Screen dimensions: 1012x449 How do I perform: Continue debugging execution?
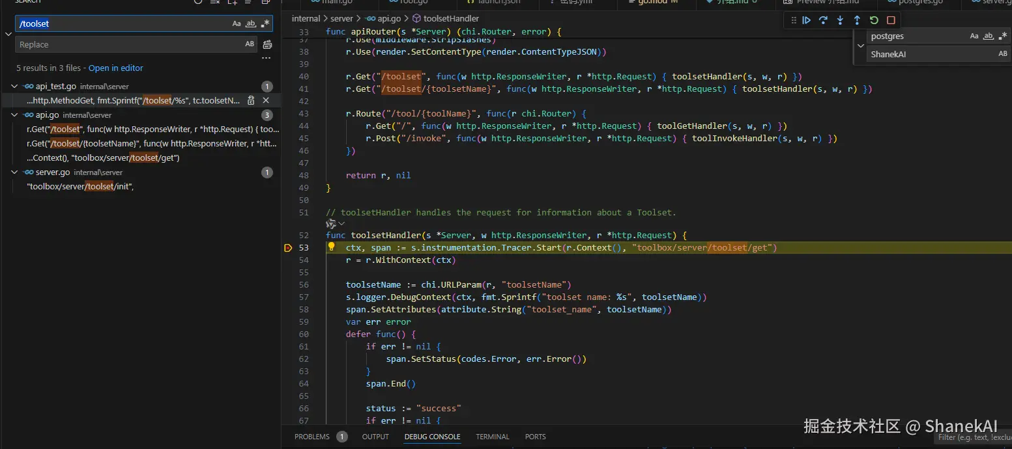pos(807,20)
